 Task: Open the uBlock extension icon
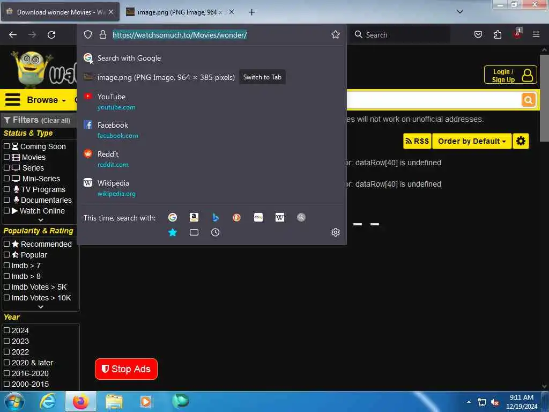coord(517,34)
